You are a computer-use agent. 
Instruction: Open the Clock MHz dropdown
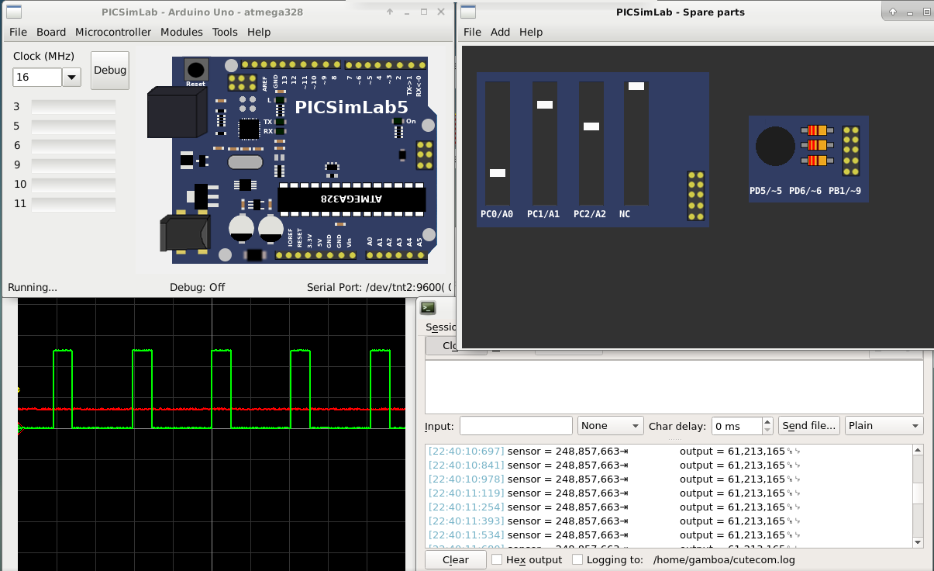pyautogui.click(x=71, y=78)
